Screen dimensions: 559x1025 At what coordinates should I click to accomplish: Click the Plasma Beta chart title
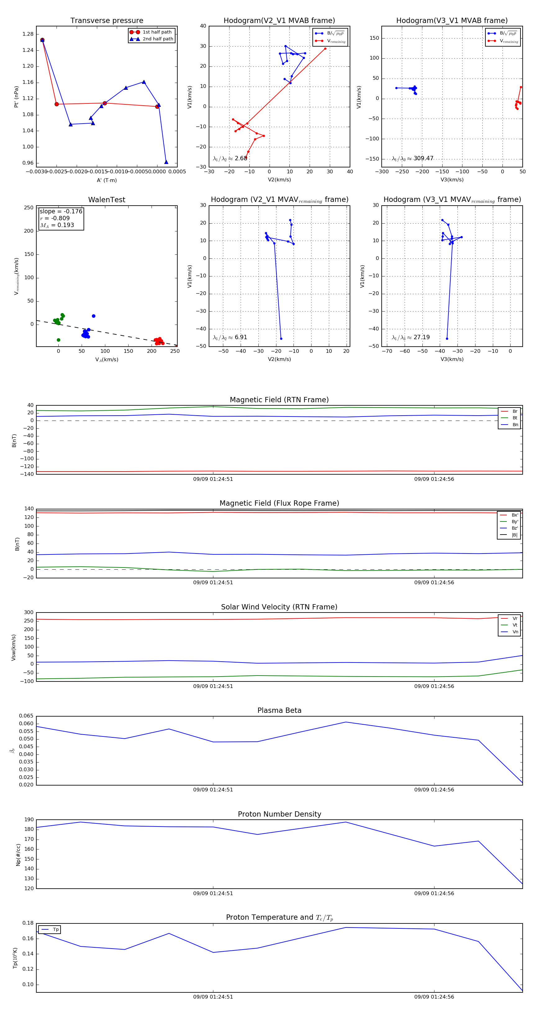pyautogui.click(x=279, y=710)
